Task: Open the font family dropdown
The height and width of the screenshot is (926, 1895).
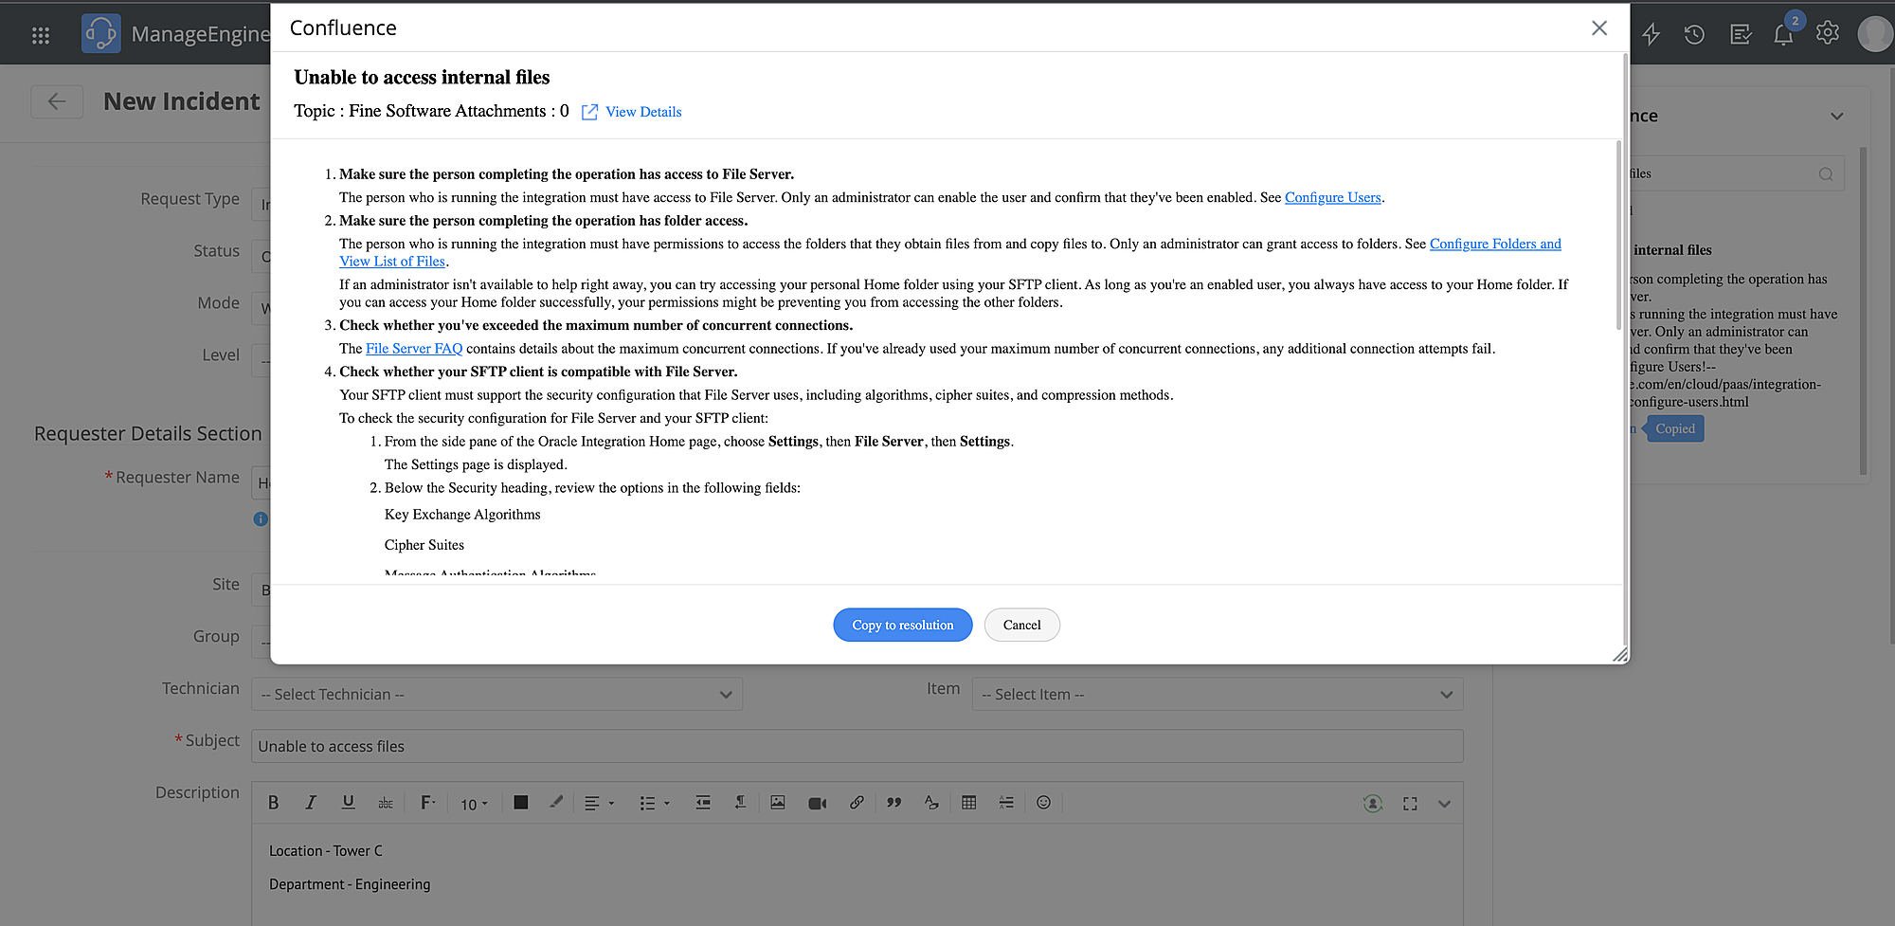Action: (428, 803)
